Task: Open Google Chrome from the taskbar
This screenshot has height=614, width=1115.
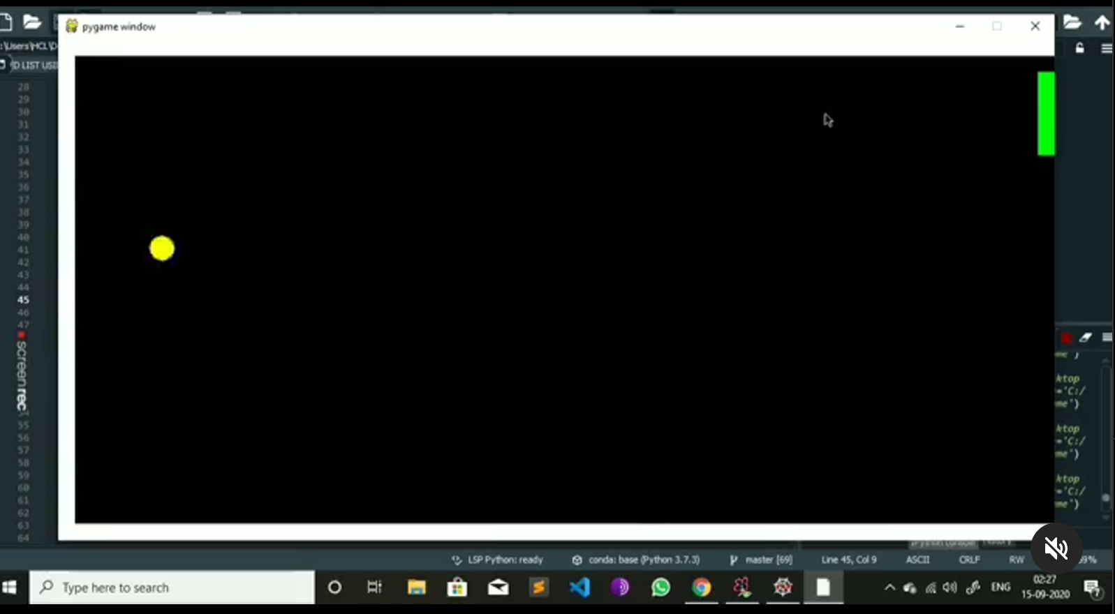Action: pyautogui.click(x=701, y=587)
